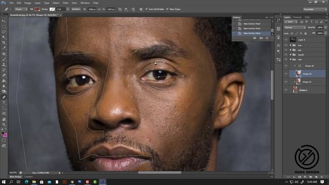The height and width of the screenshot is (185, 329).
Task: Open the Opacity slider dropdown arrow
Action: [325, 27]
